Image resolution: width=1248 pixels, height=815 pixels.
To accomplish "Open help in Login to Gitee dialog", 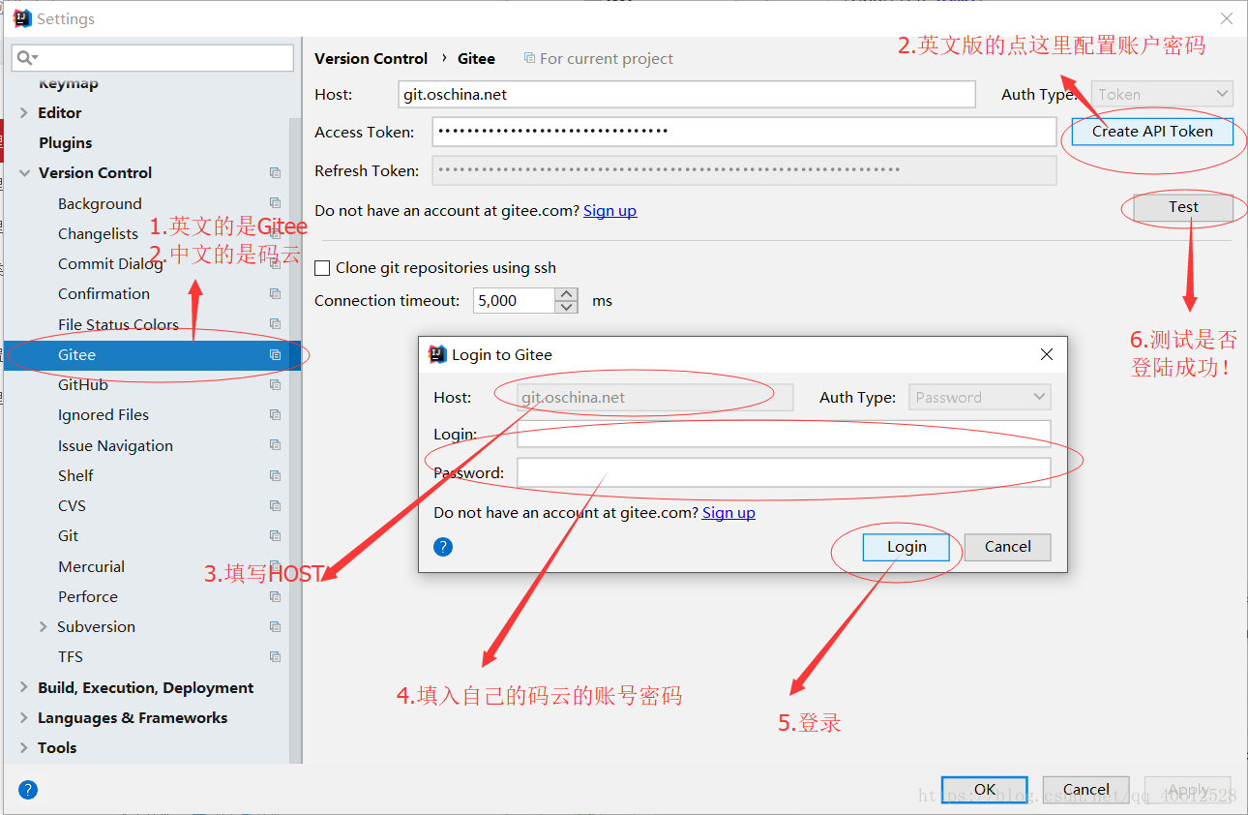I will [443, 547].
